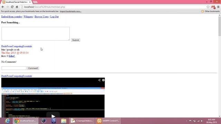The width and height of the screenshot is (221, 124).
Task: Open the network signal tray icon
Action: click(x=198, y=121)
